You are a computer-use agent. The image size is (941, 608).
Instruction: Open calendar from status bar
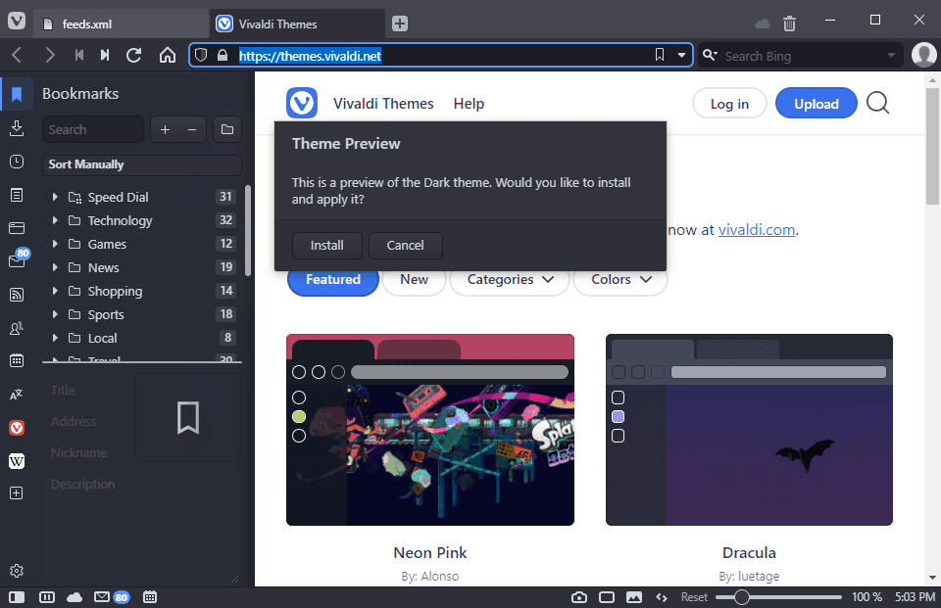[150, 597]
